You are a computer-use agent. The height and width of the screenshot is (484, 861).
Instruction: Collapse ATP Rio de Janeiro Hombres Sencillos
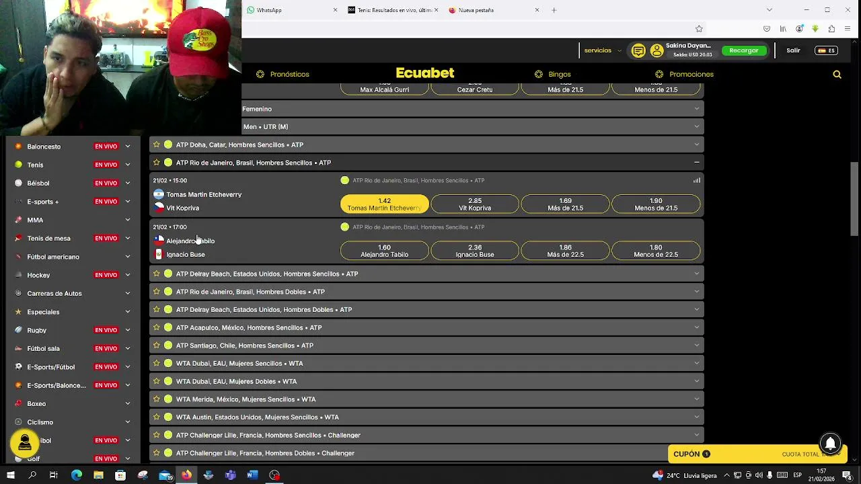(697, 163)
